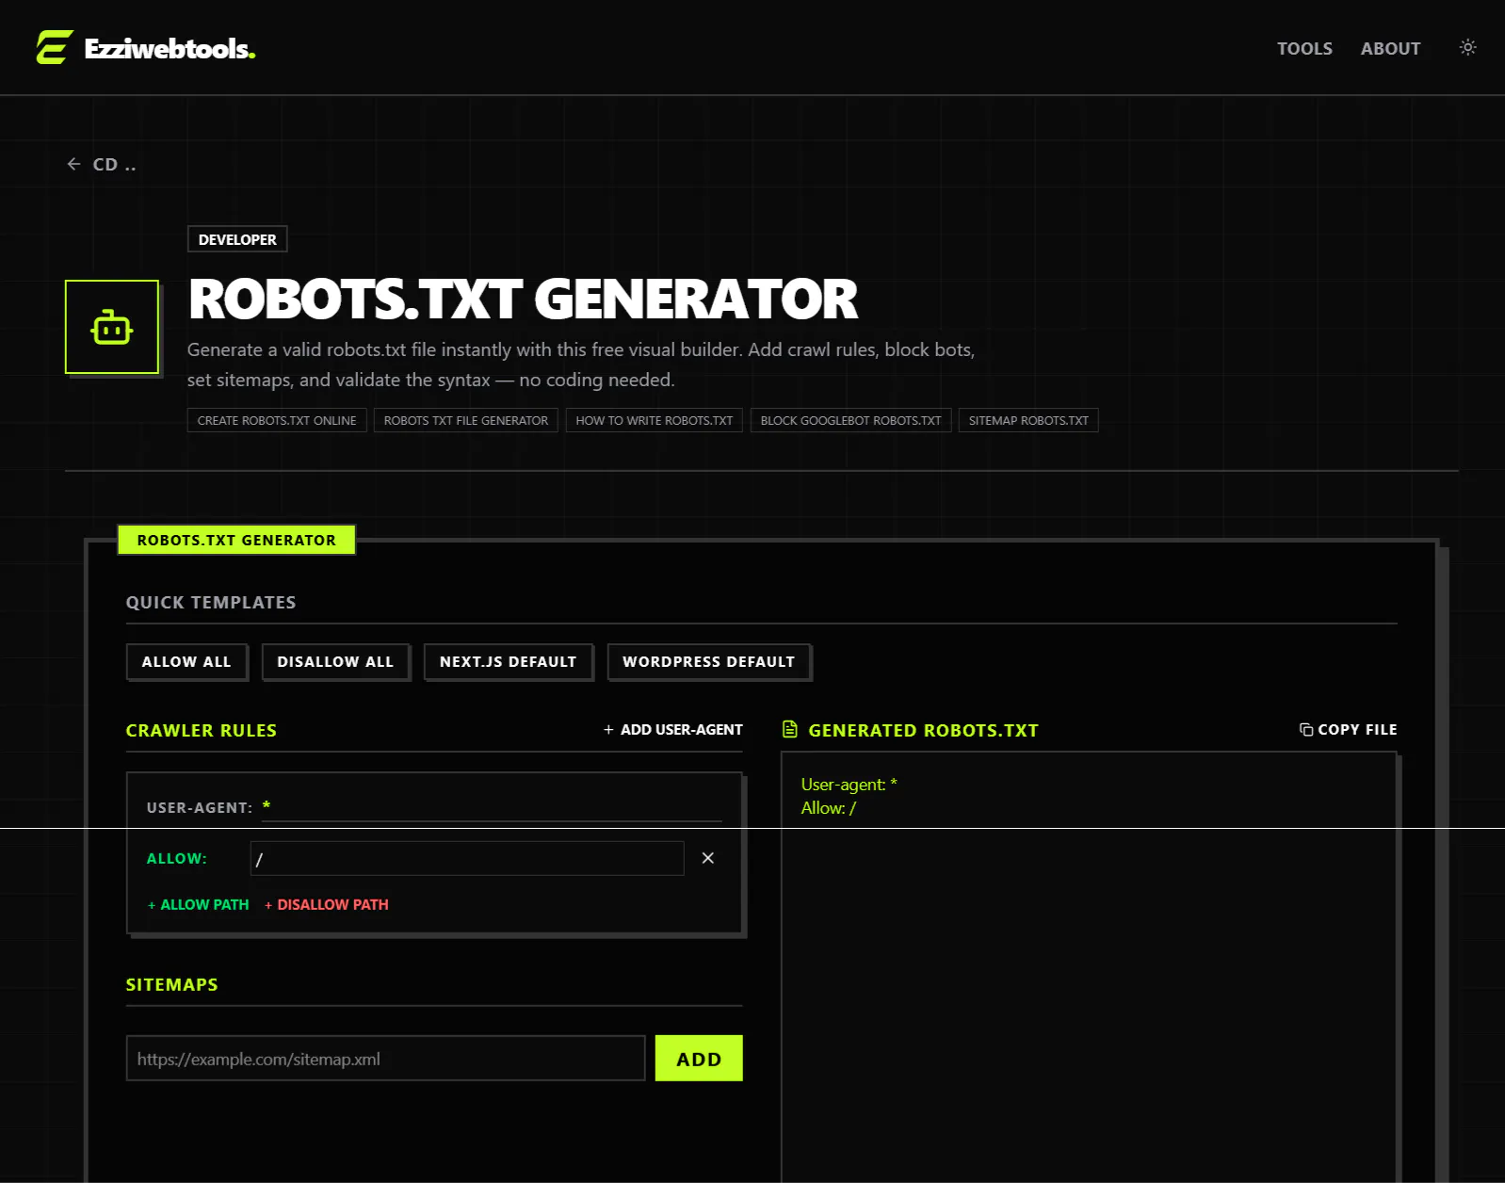The width and height of the screenshot is (1505, 1183).
Task: Click the 'User-agent: *' output line
Action: (x=849, y=784)
